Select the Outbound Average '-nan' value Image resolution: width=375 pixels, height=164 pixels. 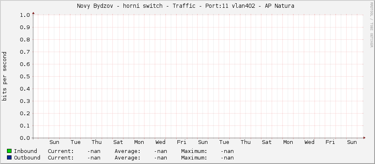[x=161, y=158]
